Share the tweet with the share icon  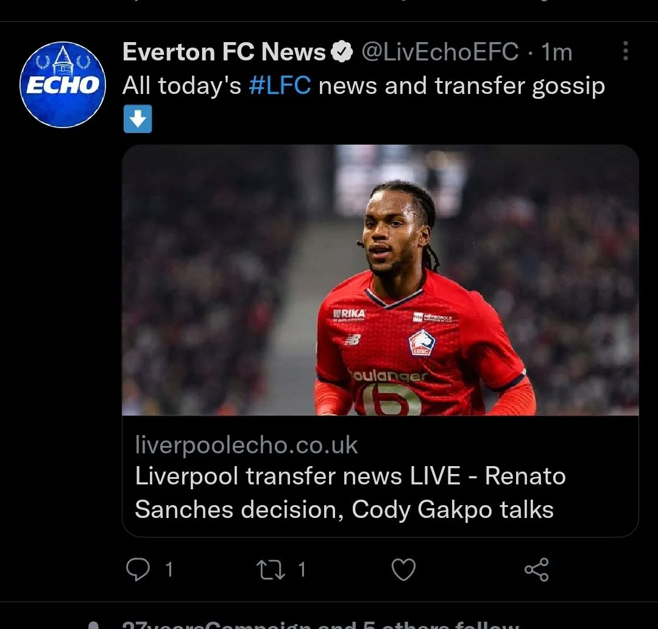536,570
